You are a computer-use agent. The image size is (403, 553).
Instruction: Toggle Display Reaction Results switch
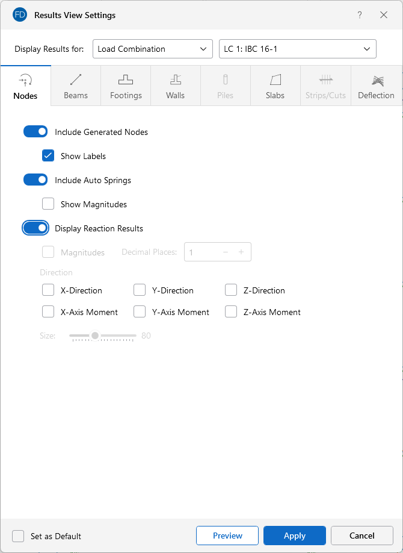35,228
